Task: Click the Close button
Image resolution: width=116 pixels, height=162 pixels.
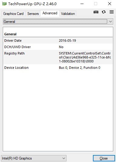Action: click(x=104, y=158)
